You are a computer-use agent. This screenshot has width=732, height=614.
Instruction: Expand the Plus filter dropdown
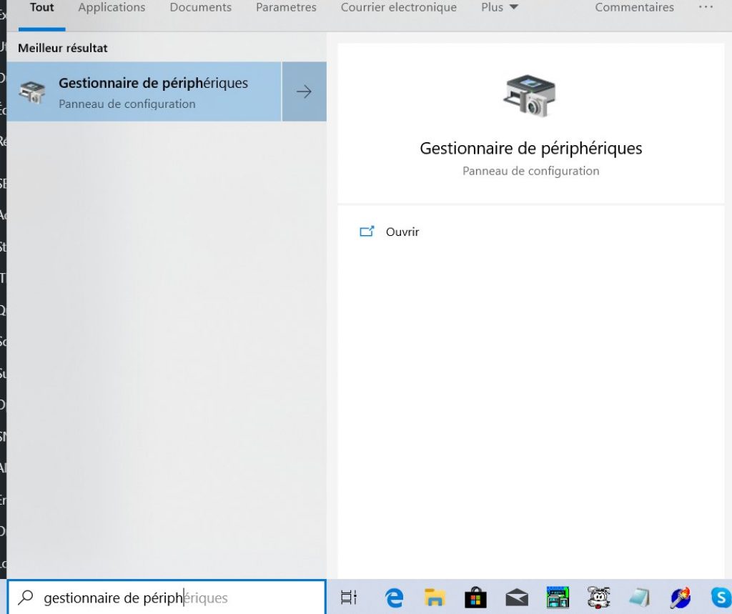tap(500, 8)
